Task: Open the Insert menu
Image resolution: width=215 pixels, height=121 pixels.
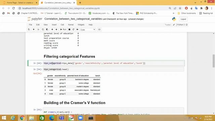Action: 54,25
